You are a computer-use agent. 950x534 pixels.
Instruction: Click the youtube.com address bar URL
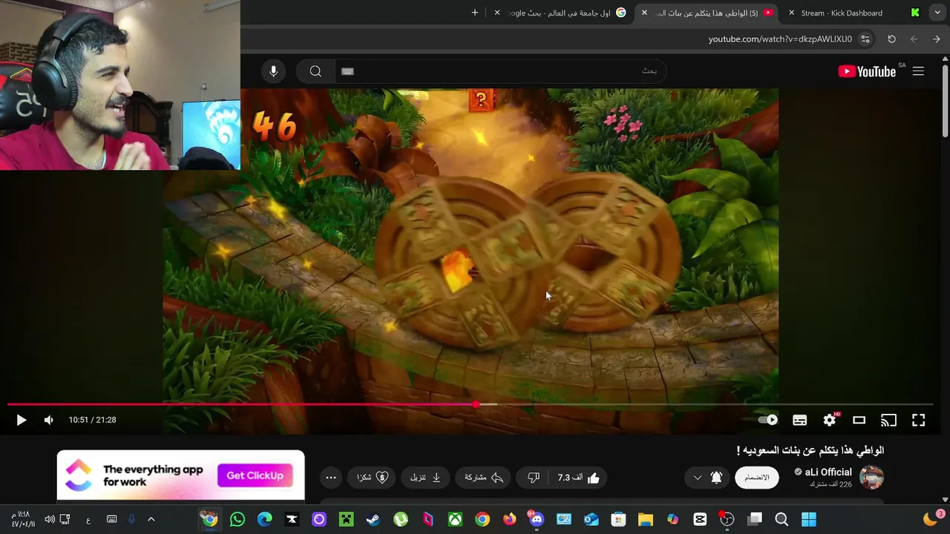(x=780, y=39)
